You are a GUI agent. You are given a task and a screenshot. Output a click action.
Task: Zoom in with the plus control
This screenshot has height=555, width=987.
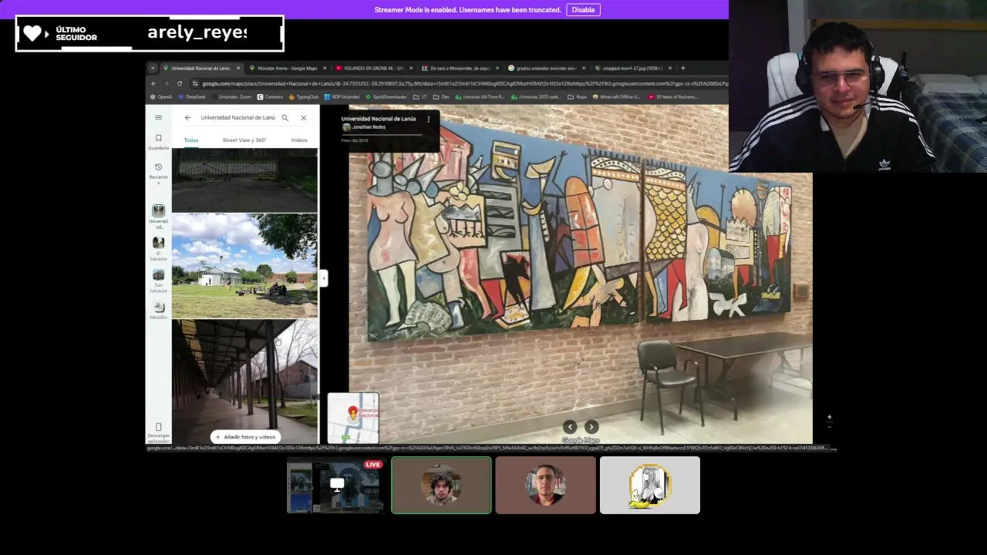(x=829, y=417)
